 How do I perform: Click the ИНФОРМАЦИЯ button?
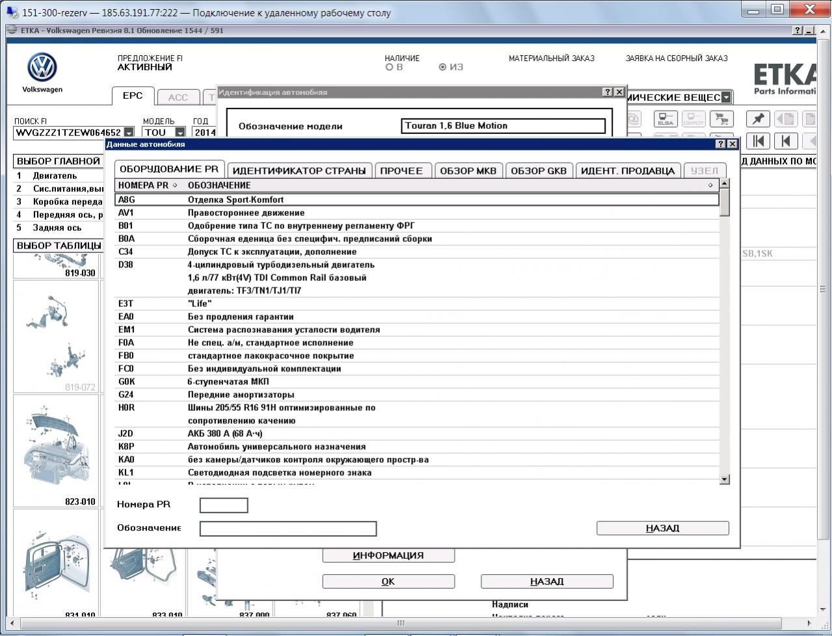[x=388, y=555]
